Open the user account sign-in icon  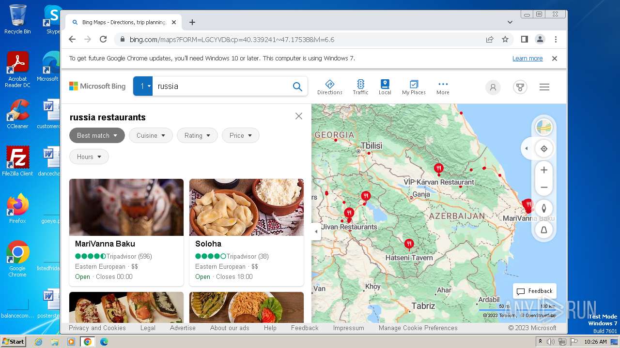click(x=493, y=87)
